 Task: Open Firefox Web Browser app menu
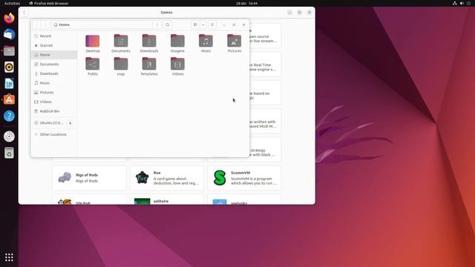tap(49, 3)
